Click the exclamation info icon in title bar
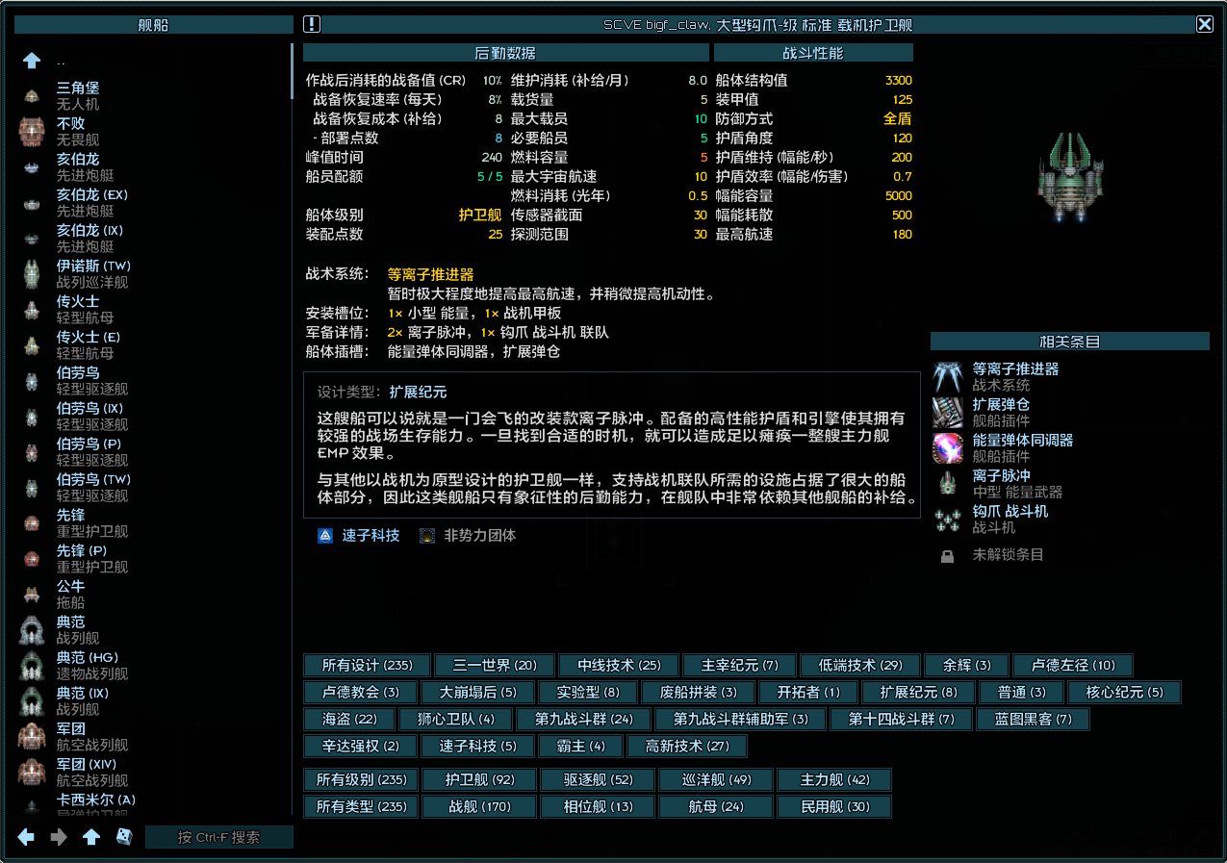Image resolution: width=1227 pixels, height=863 pixels. coord(312,25)
